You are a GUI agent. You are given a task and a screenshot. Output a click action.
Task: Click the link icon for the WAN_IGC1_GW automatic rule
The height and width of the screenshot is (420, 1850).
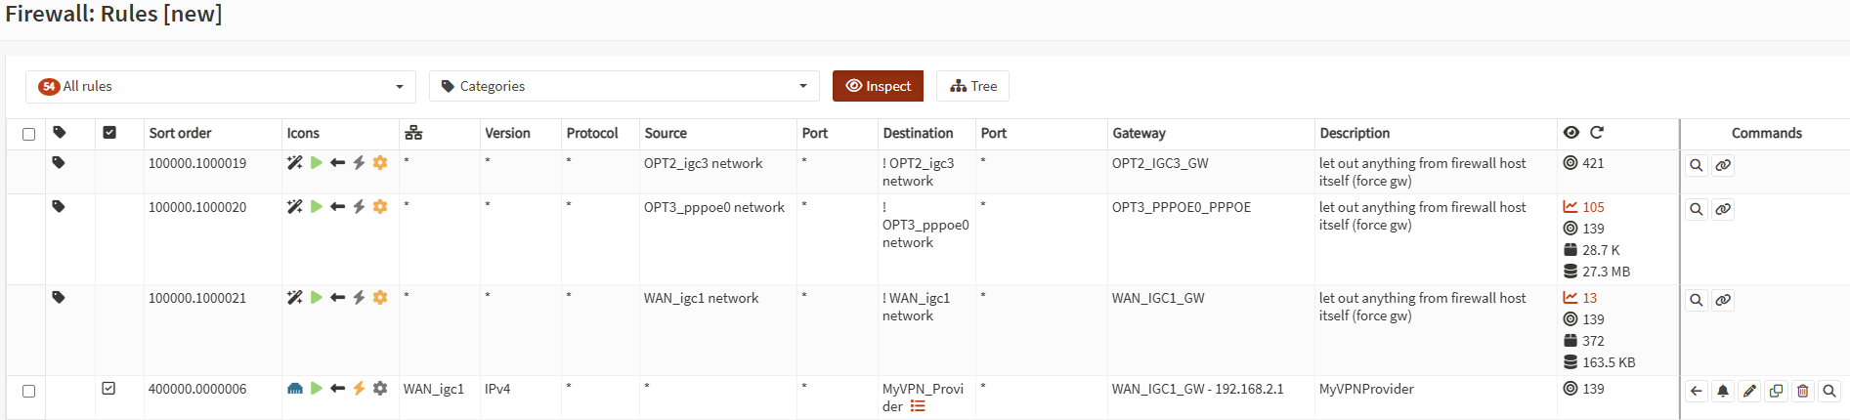pyautogui.click(x=1723, y=300)
